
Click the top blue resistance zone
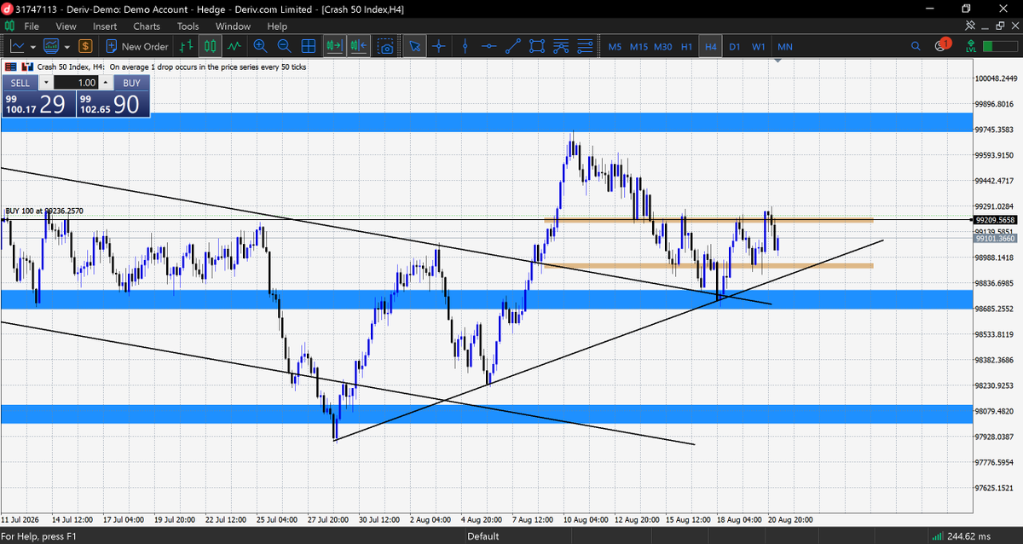pyautogui.click(x=486, y=122)
